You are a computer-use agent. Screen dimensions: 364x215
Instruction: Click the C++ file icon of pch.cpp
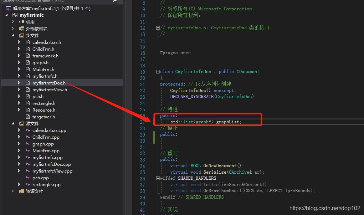[28, 178]
